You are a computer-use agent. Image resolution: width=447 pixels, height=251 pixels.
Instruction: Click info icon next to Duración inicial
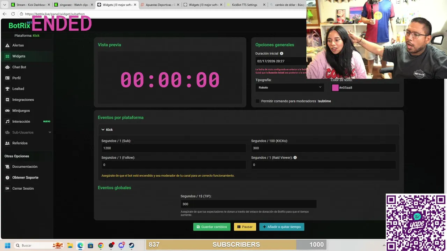coord(281,53)
